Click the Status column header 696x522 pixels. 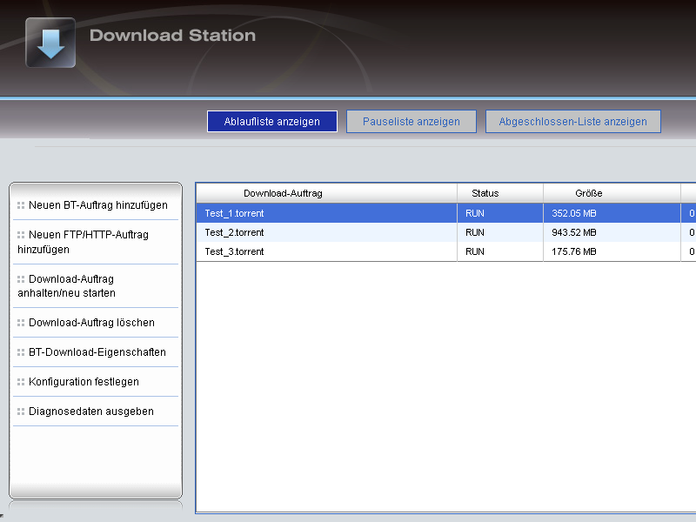(x=500, y=193)
